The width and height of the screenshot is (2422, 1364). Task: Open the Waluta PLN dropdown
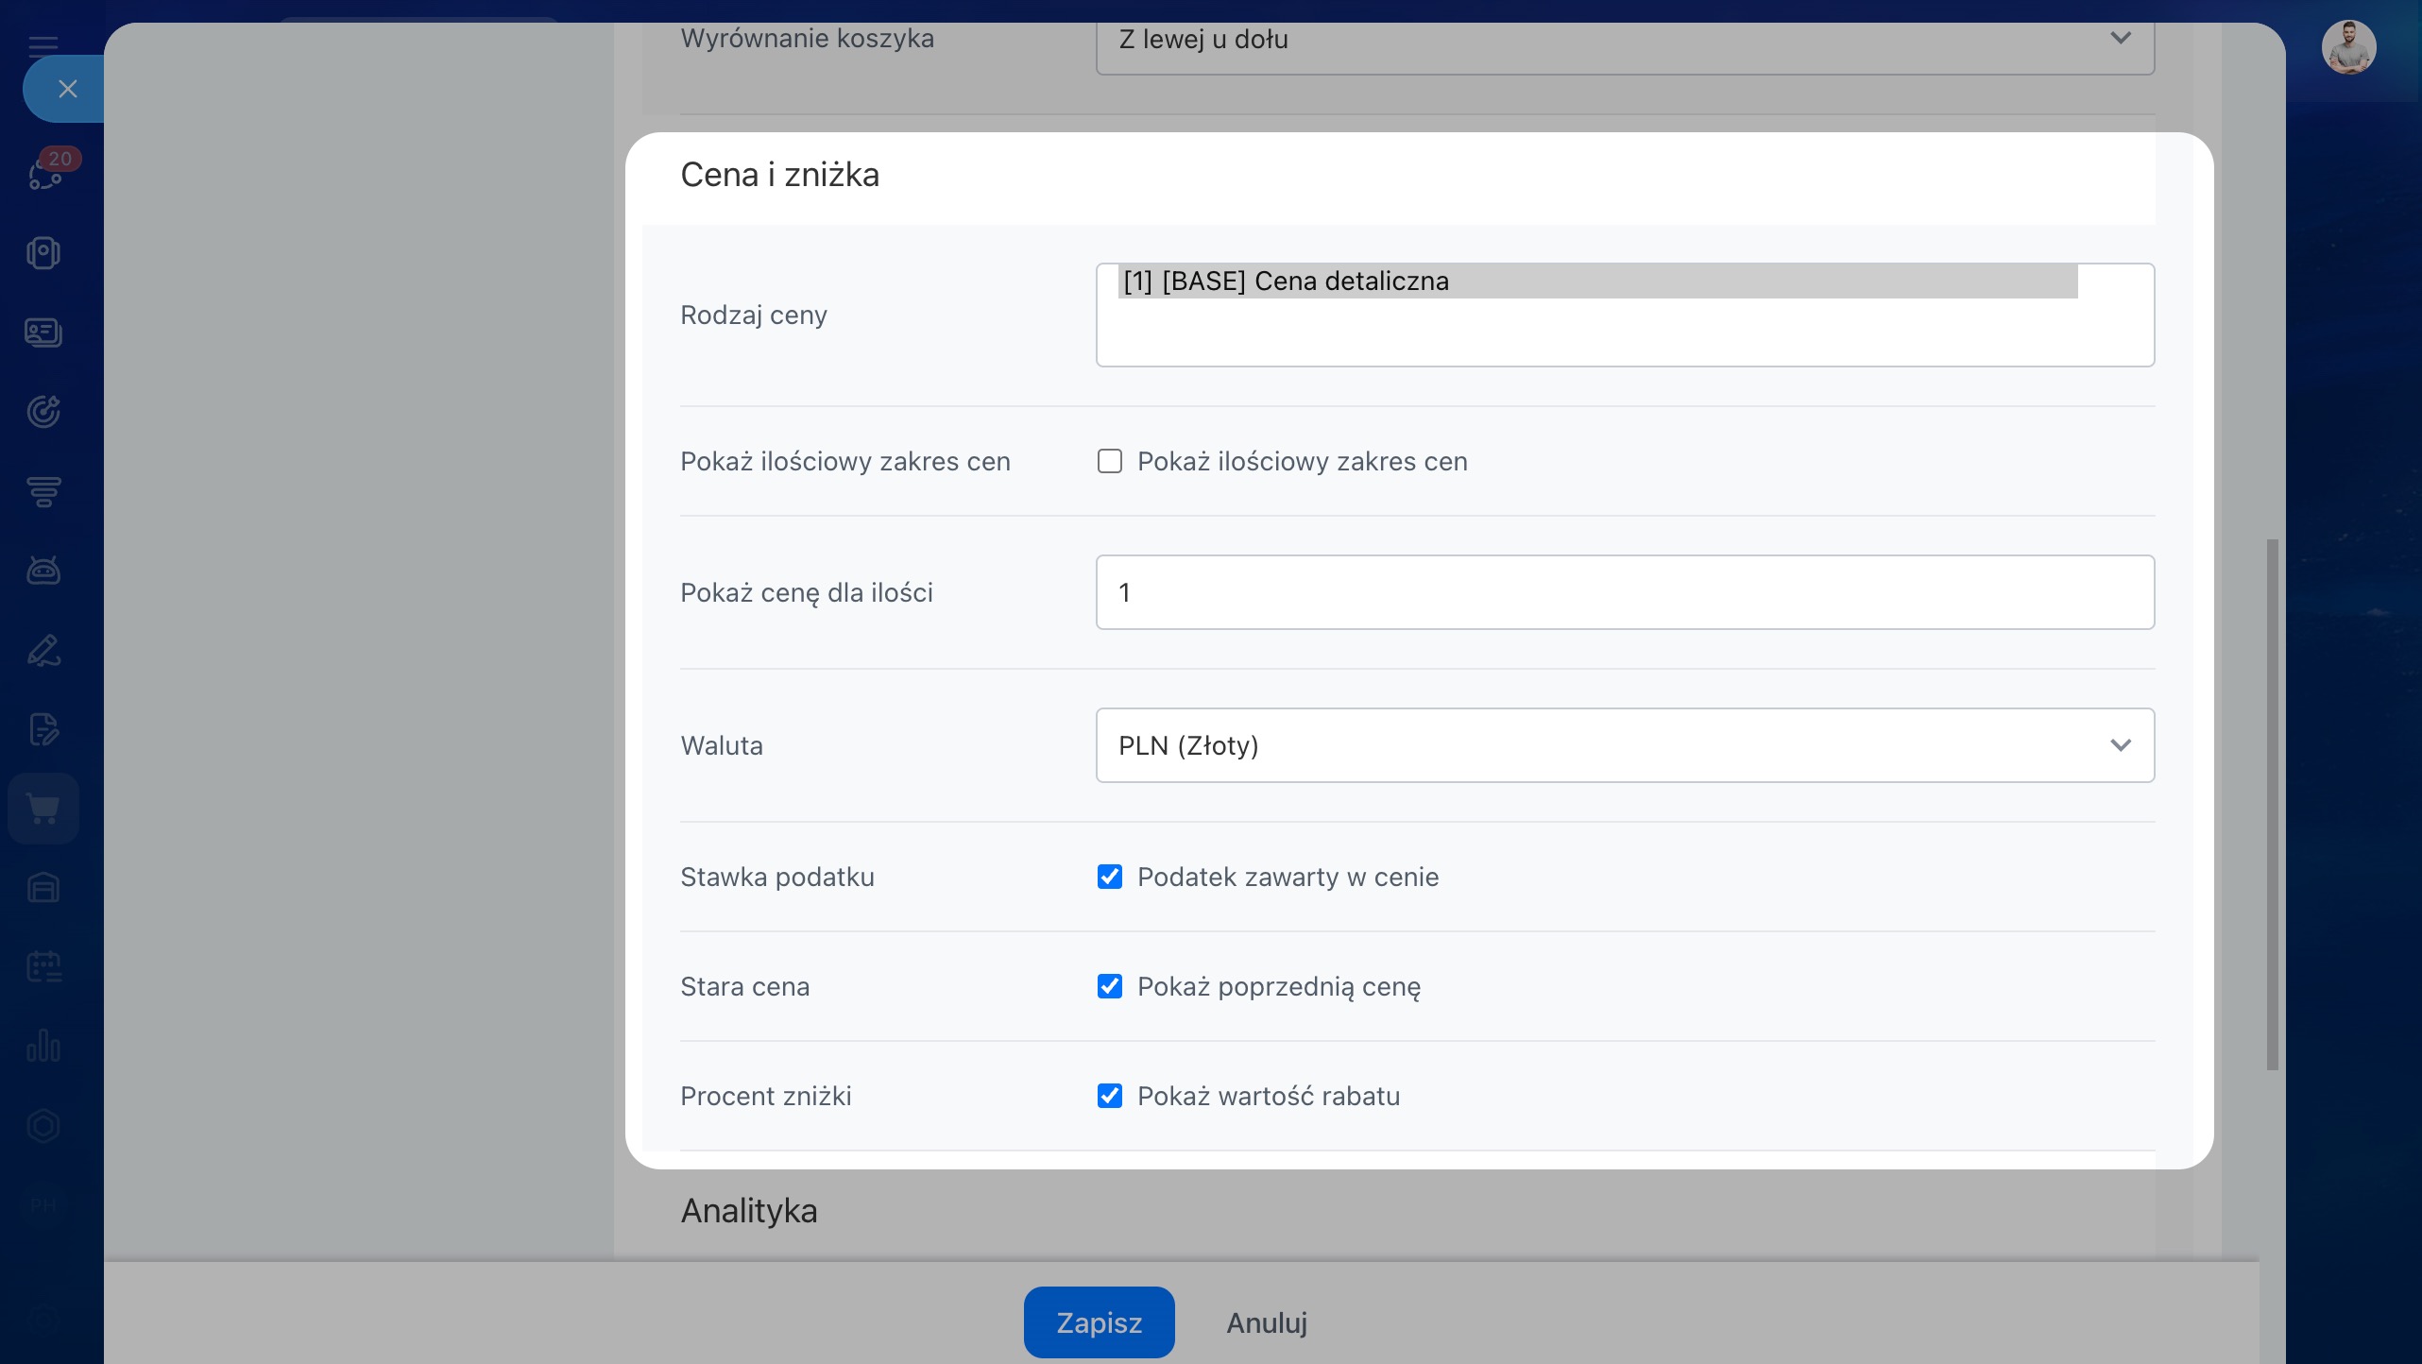click(x=1624, y=745)
